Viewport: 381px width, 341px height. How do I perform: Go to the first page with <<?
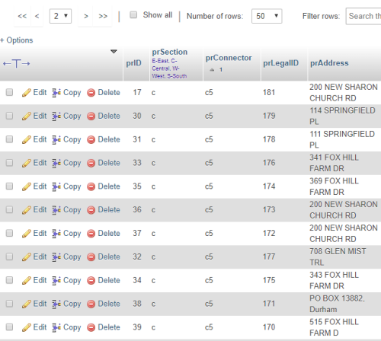click(x=22, y=16)
